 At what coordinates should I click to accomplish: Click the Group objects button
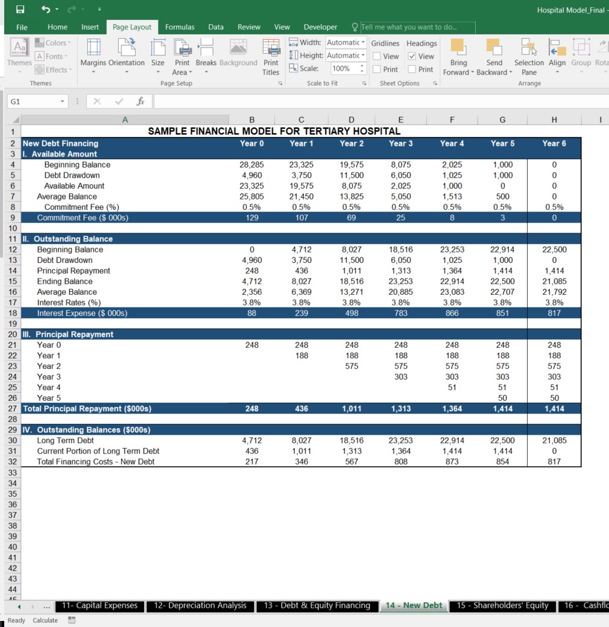[x=581, y=56]
